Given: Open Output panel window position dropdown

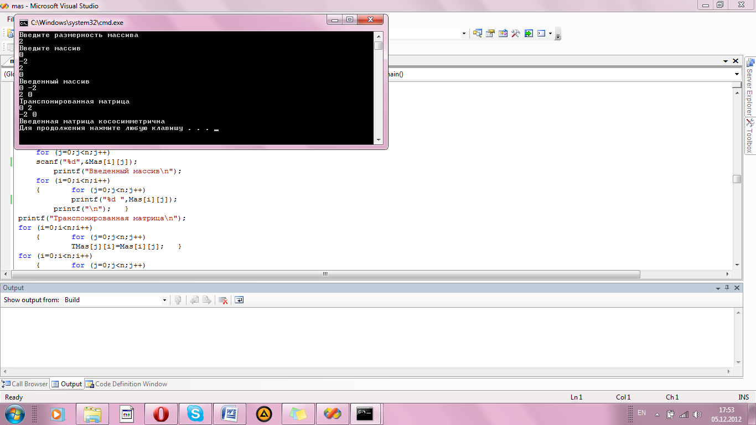Looking at the screenshot, I should click(717, 288).
